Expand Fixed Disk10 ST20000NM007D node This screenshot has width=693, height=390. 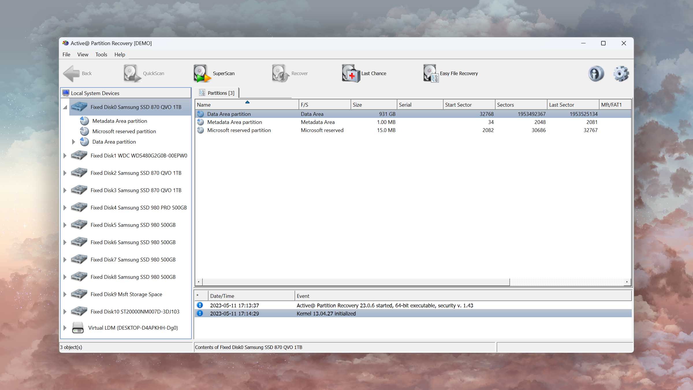65,312
